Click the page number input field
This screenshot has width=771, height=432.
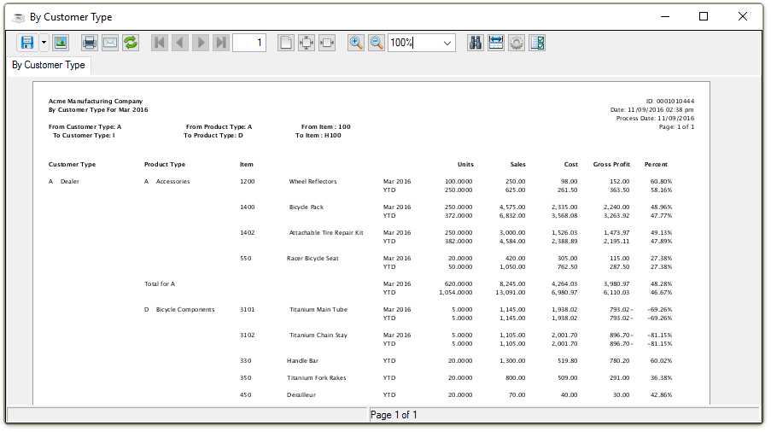point(249,43)
